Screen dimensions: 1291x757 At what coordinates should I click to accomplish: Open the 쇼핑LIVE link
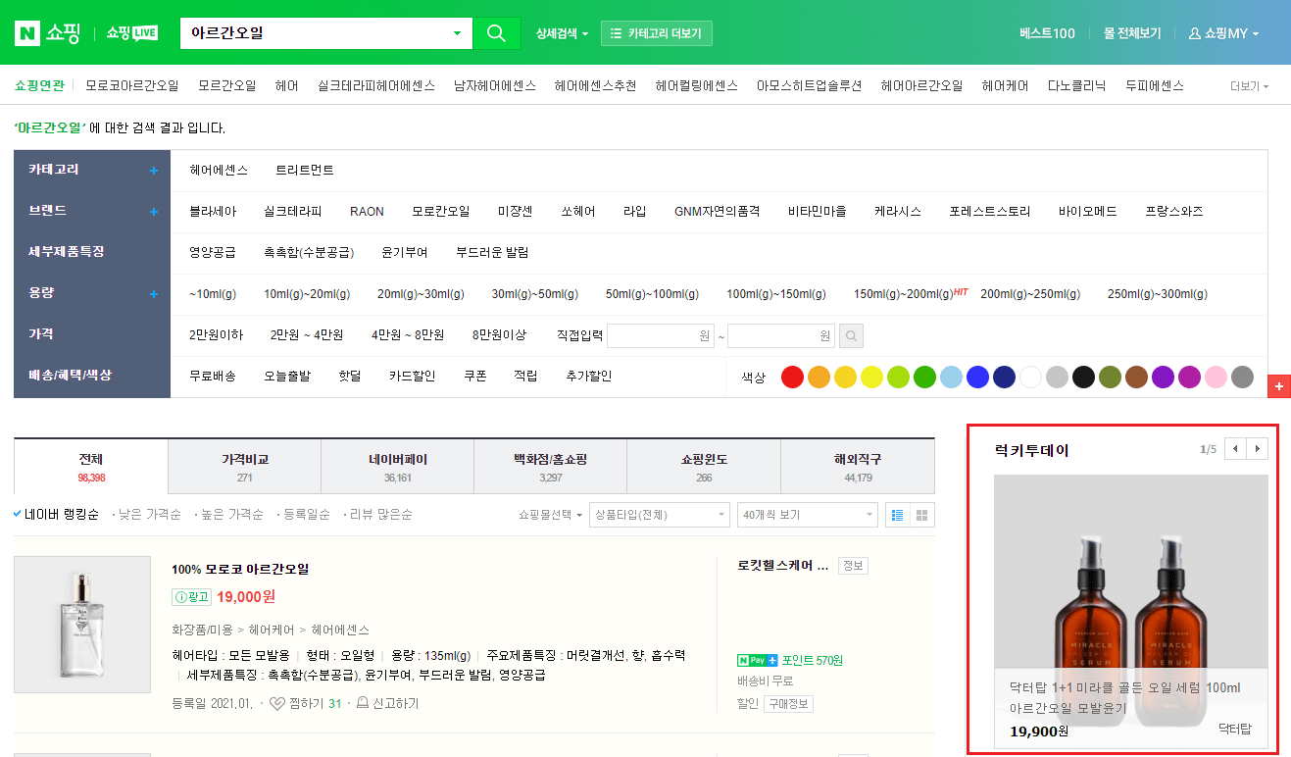click(x=132, y=33)
